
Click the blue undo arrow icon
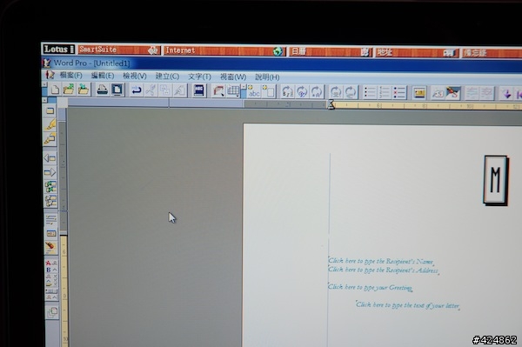[x=137, y=90]
